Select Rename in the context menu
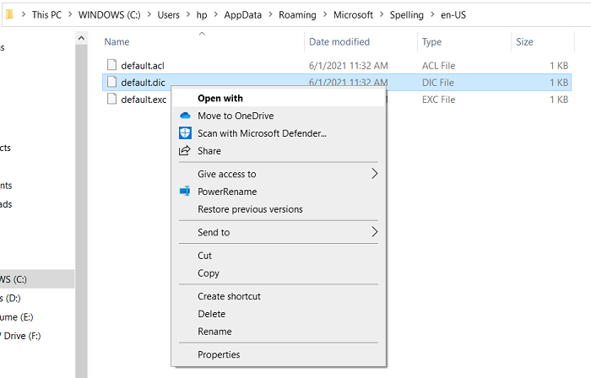This screenshot has height=378, width=591. [x=214, y=332]
